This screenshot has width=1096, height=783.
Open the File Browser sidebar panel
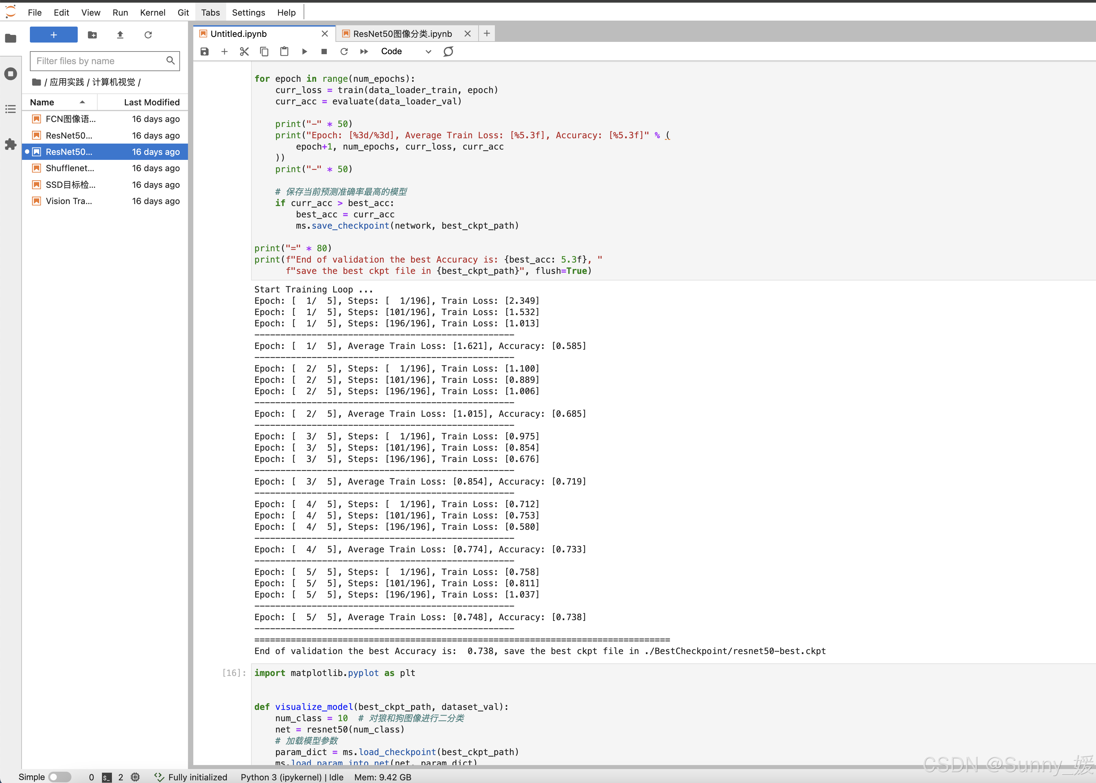[x=11, y=38]
